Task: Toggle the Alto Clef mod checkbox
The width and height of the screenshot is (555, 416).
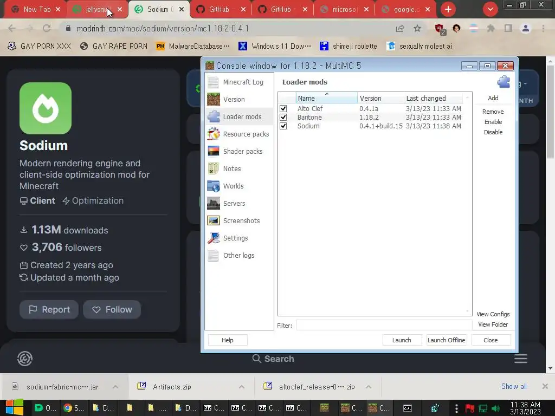Action: click(283, 108)
